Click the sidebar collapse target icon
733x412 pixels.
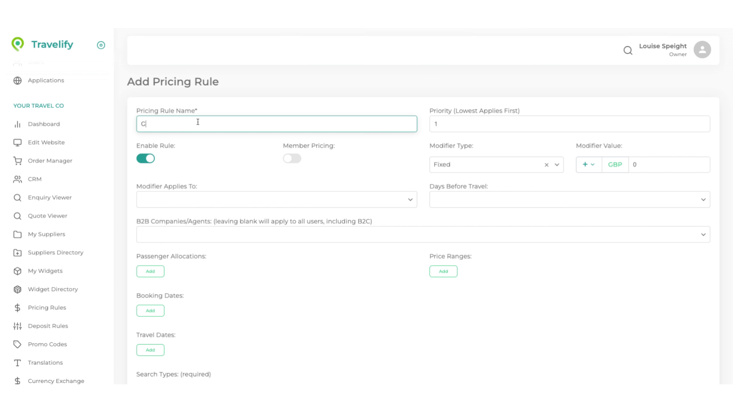(101, 45)
